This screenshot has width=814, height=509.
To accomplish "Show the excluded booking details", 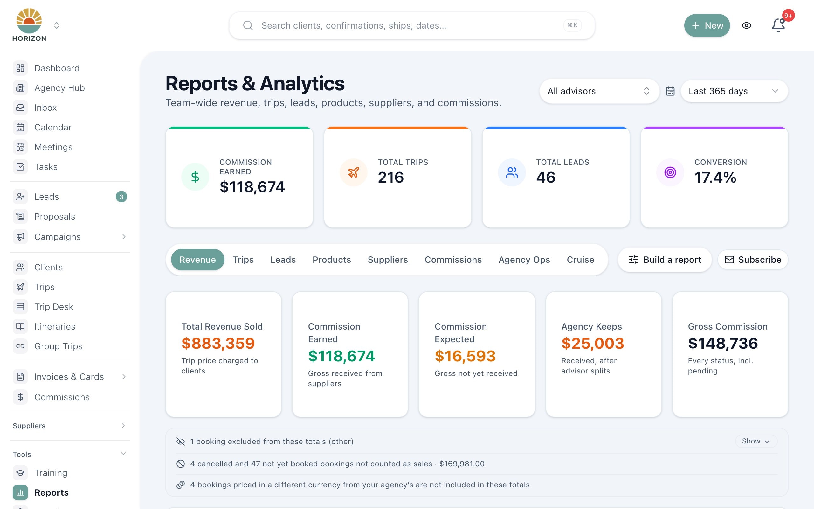I will pos(756,441).
